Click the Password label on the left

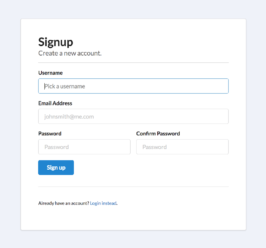[x=50, y=134]
